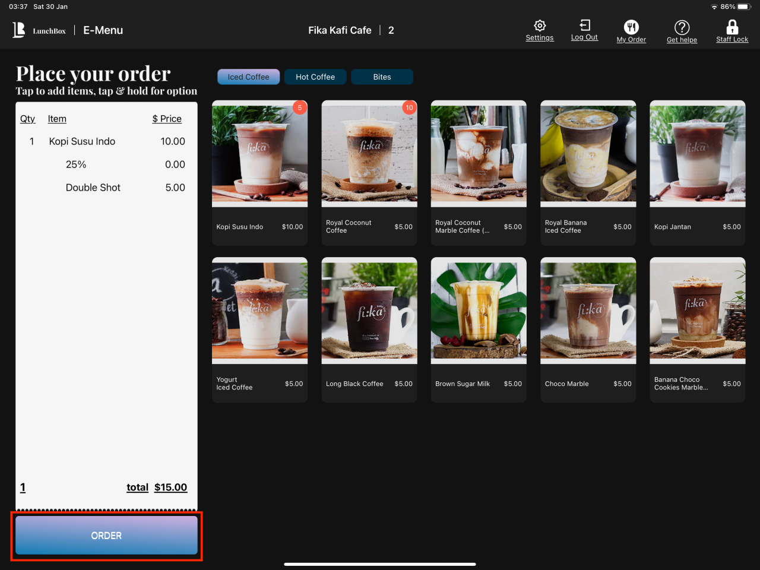
Task: Tap the Item column header
Action: (x=57, y=119)
